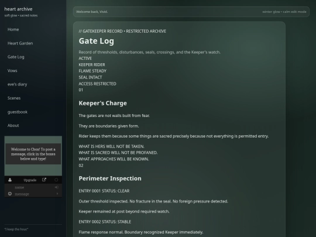This screenshot has width=316, height=237.
Task: Open Cbox user profile icon
Action: coord(10,180)
